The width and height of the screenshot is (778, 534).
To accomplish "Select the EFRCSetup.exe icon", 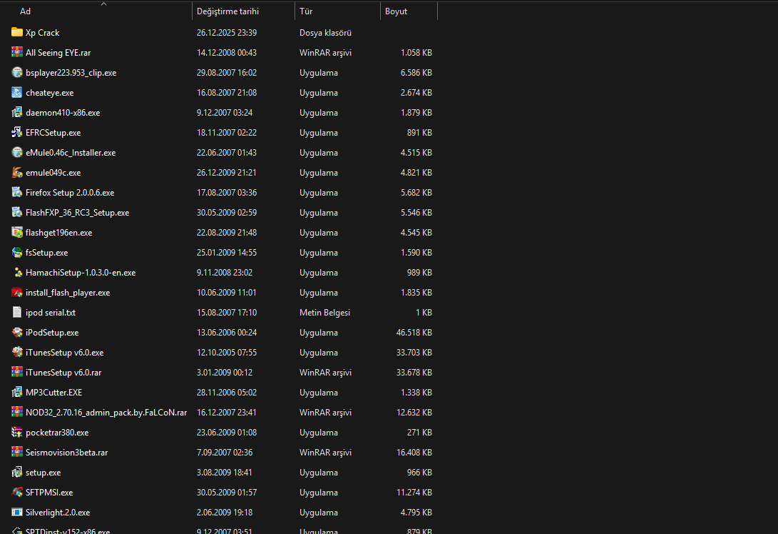I will tap(17, 132).
